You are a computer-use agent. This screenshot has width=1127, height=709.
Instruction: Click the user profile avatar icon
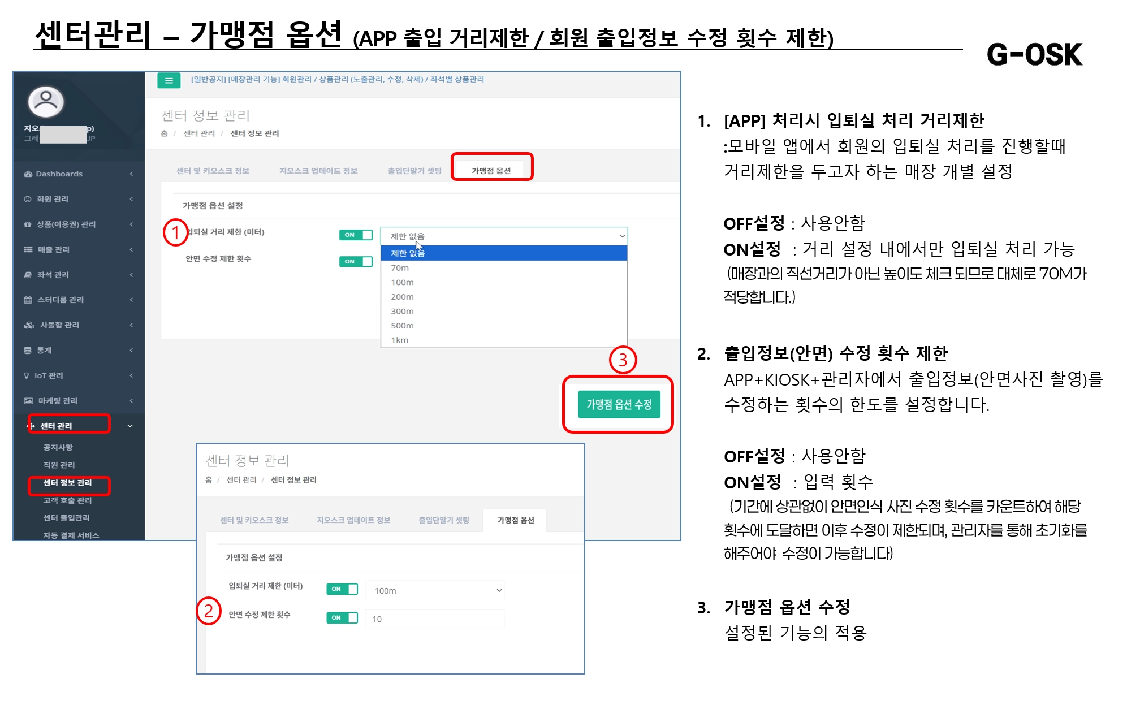pos(46,101)
